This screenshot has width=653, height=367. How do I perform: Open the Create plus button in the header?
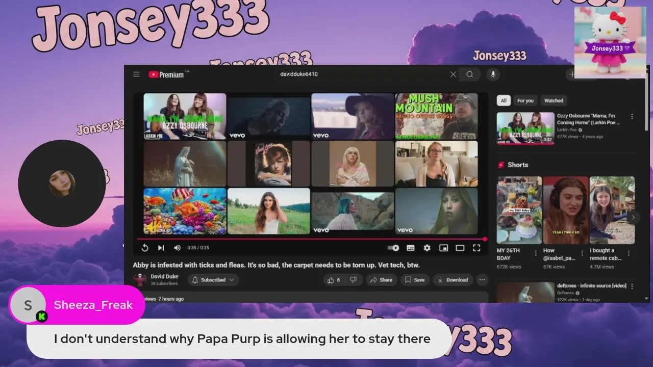click(572, 74)
